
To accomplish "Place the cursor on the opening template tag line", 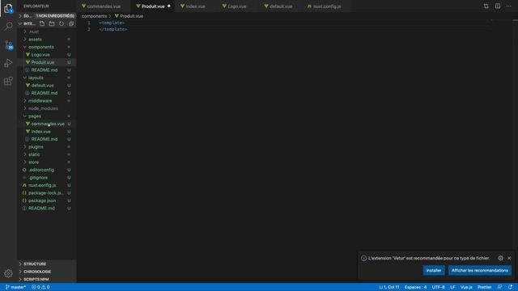I will click(x=112, y=23).
